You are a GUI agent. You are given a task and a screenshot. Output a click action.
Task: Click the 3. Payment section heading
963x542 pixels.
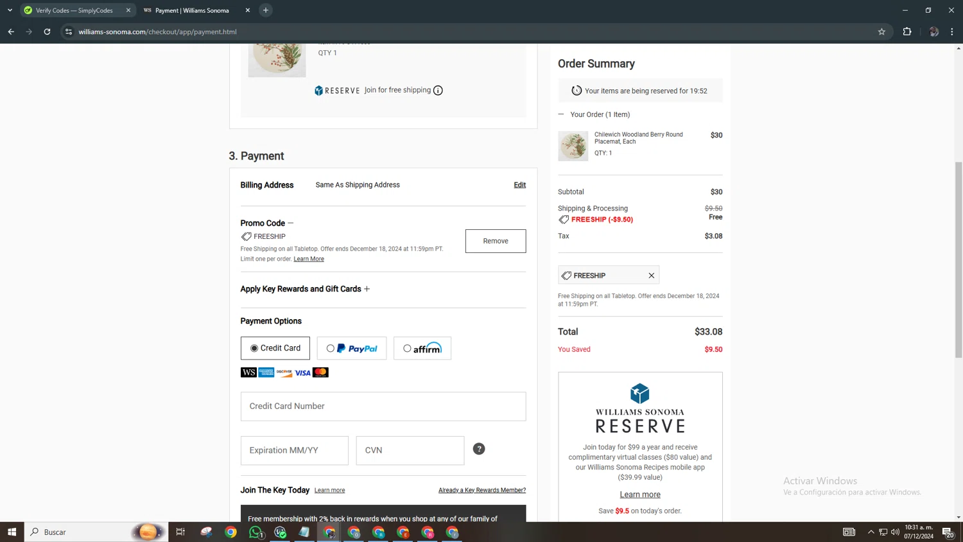(x=256, y=156)
